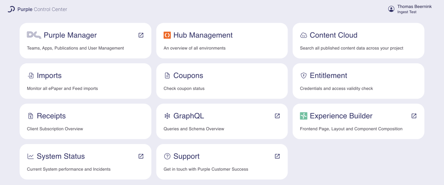Open the System Status title

pos(61,156)
